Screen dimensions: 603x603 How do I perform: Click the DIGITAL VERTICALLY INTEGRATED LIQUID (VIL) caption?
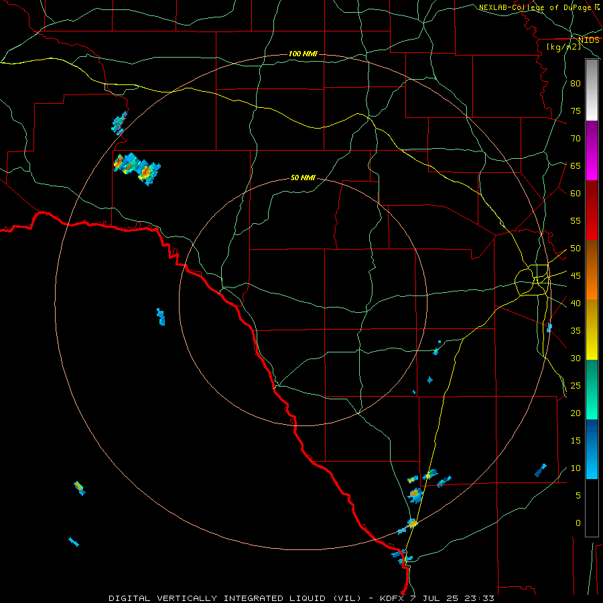[235, 598]
